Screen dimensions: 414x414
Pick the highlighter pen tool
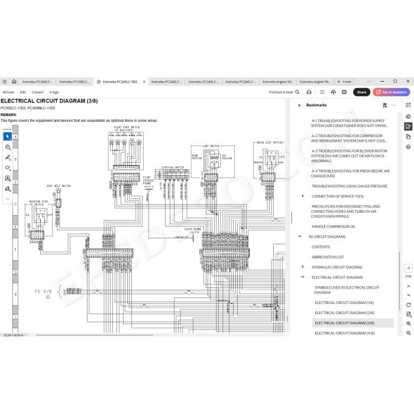[8, 157]
